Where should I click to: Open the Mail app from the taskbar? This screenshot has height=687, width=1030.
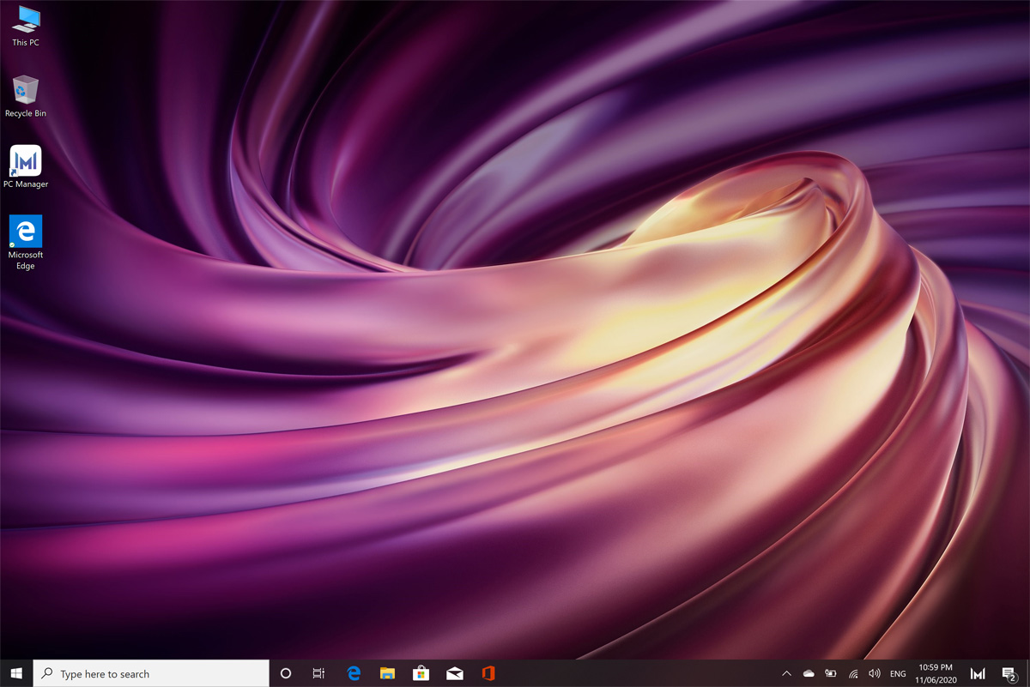click(x=455, y=673)
